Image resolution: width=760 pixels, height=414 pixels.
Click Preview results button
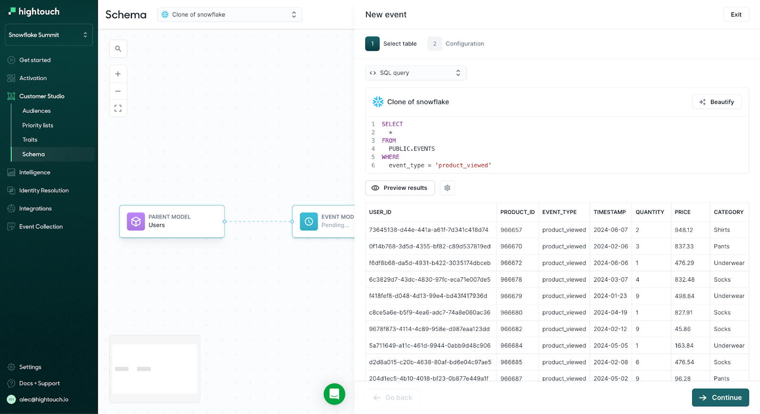point(399,188)
